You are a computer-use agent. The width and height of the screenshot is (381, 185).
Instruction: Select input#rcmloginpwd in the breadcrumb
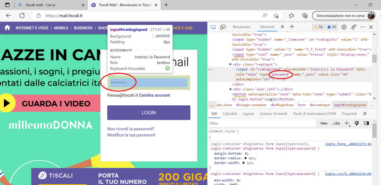(x=350, y=105)
